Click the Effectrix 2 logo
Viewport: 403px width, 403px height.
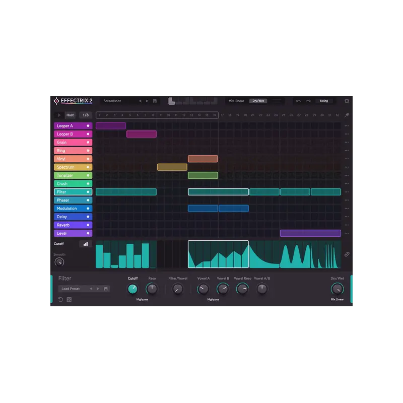point(73,101)
